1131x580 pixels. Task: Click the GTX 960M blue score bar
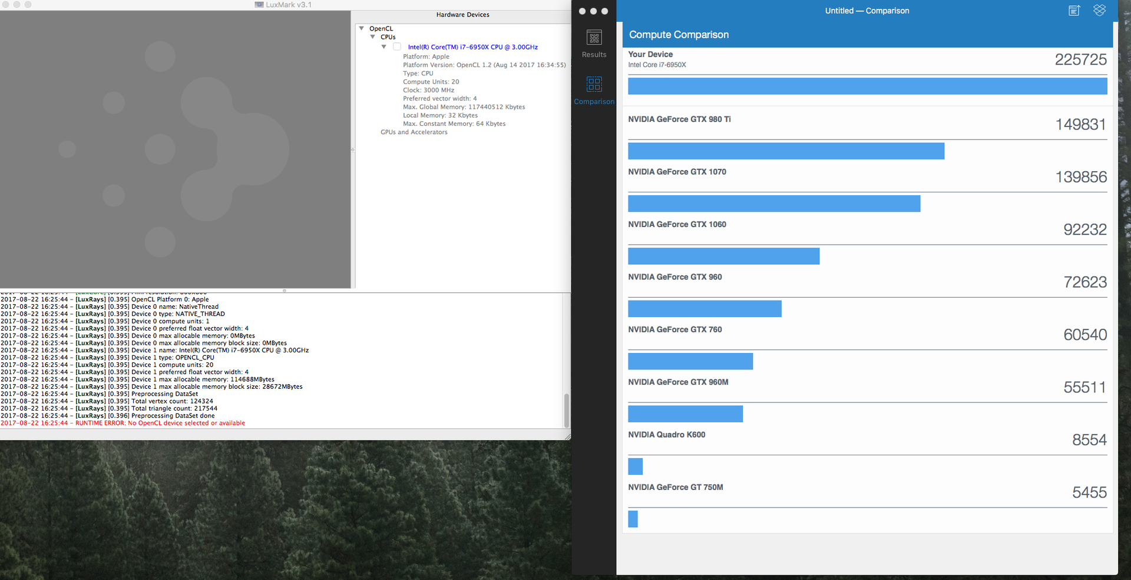(x=685, y=414)
